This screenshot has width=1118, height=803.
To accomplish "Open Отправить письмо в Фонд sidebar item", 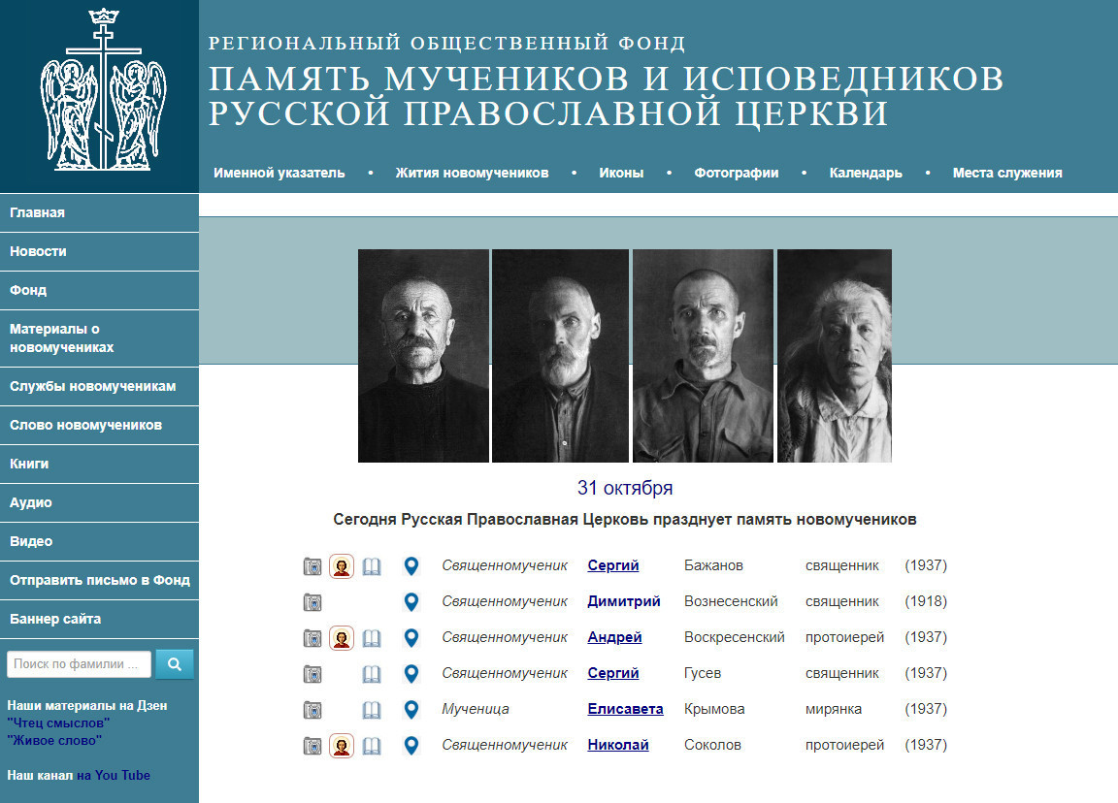I will tap(99, 580).
